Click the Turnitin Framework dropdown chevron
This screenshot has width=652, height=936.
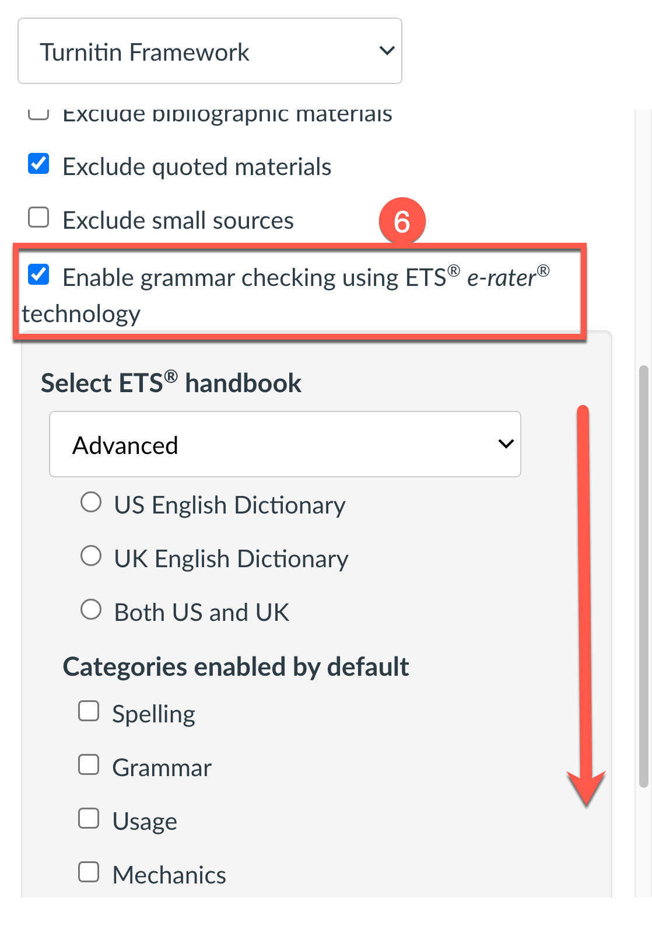pos(387,51)
